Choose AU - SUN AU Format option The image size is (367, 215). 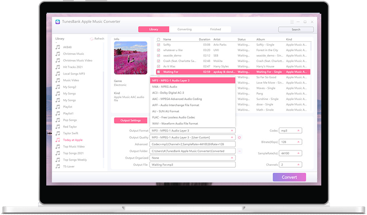193,111
